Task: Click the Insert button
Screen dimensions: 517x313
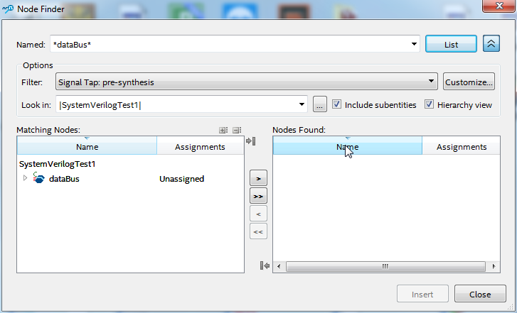Action: pos(422,294)
